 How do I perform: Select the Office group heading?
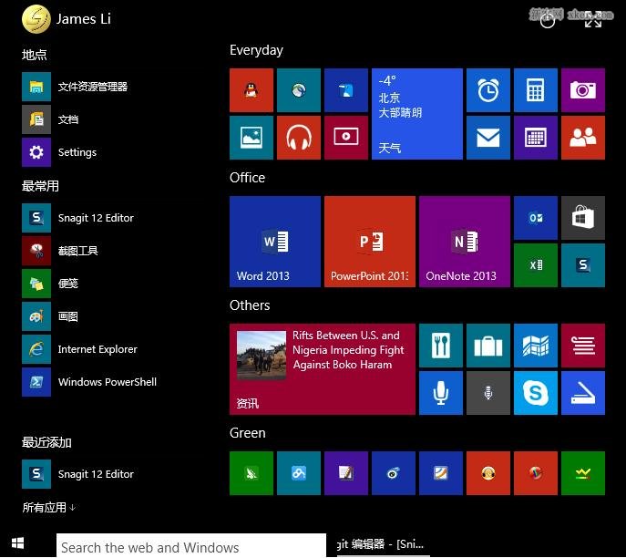pyautogui.click(x=247, y=178)
